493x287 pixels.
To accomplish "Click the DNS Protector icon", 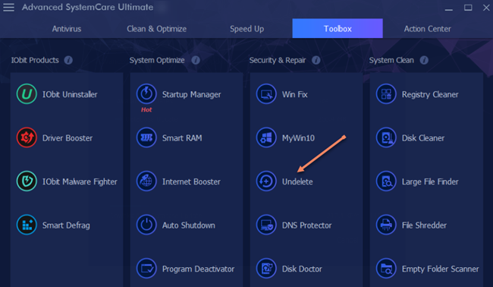I will point(266,225).
